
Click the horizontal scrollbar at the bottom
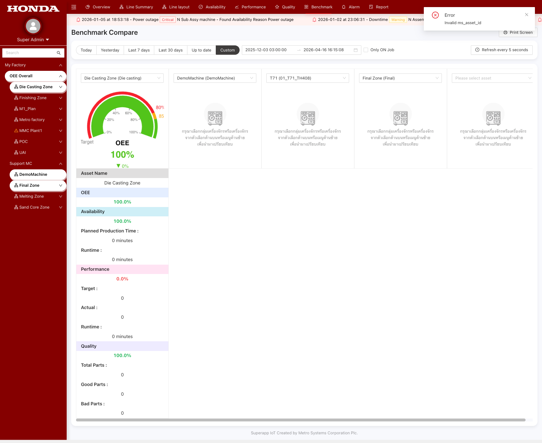pos(300,420)
